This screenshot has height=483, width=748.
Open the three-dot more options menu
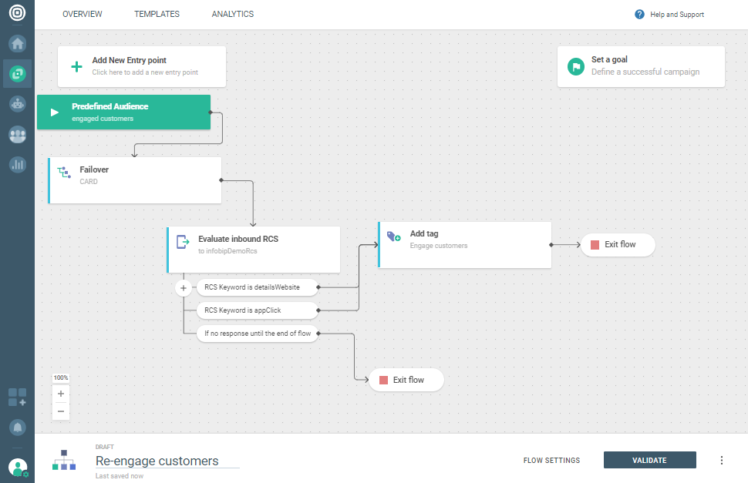(x=722, y=461)
